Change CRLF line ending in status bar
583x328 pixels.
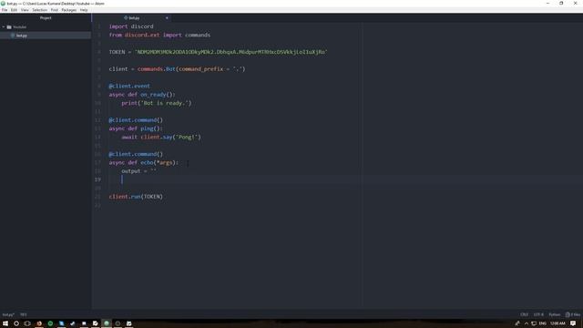pyautogui.click(x=525, y=314)
